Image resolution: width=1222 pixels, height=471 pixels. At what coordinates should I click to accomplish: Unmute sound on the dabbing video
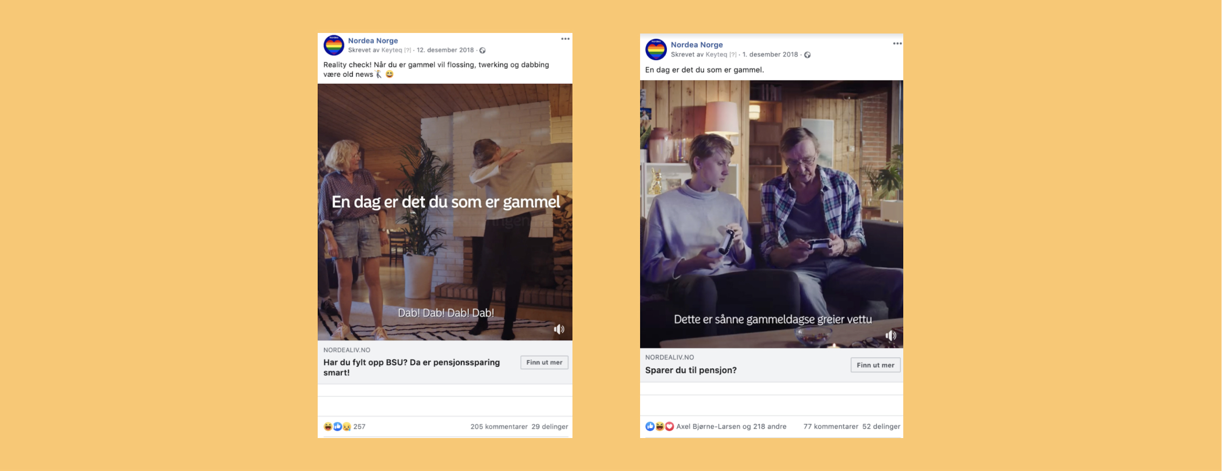(559, 329)
